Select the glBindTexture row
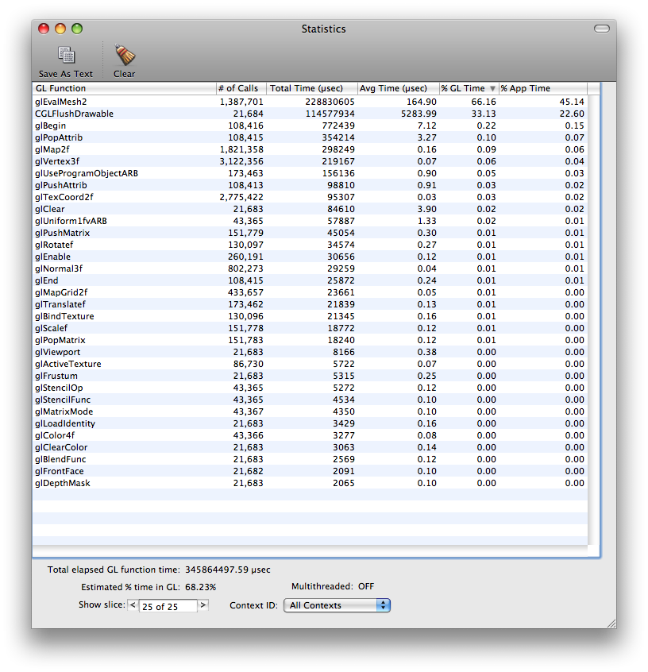Viewport: 648px width, 672px height. click(310, 316)
